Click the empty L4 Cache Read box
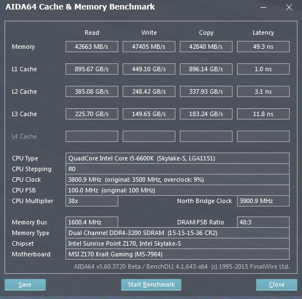 pyautogui.click(x=92, y=136)
